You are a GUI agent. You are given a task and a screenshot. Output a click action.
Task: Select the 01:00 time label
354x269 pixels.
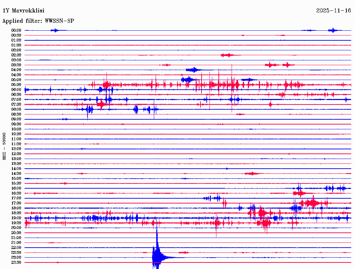tap(16, 40)
